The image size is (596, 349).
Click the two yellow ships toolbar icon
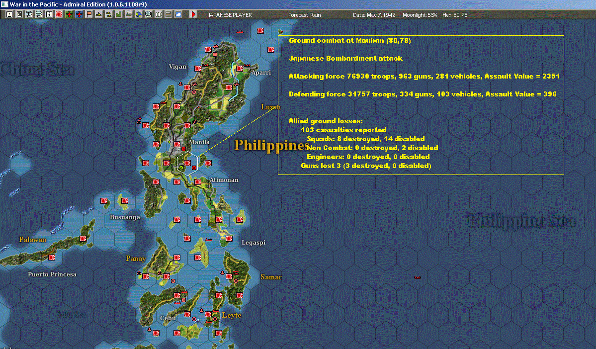(109, 14)
